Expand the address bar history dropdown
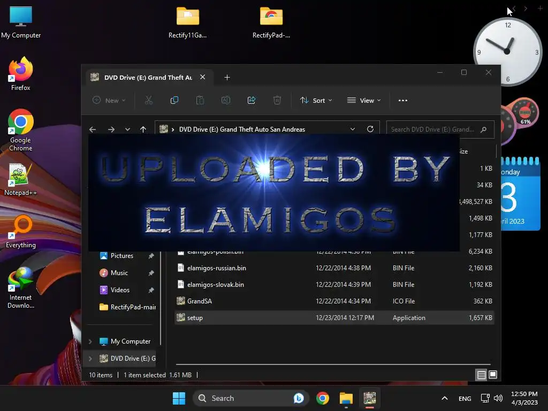548x411 pixels. click(353, 129)
